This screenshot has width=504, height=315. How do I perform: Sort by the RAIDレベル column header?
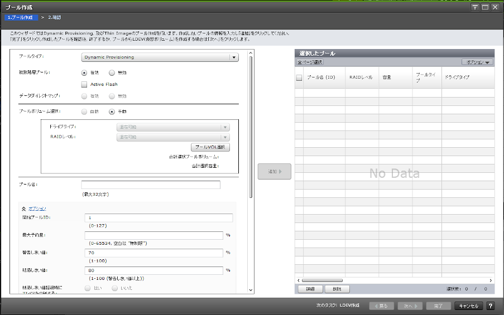pyautogui.click(x=361, y=77)
